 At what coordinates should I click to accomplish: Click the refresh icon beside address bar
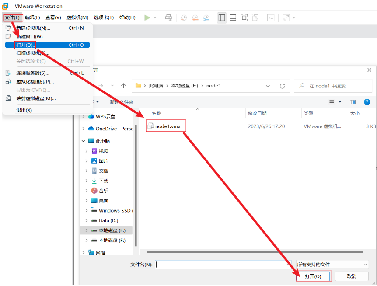[x=282, y=86]
